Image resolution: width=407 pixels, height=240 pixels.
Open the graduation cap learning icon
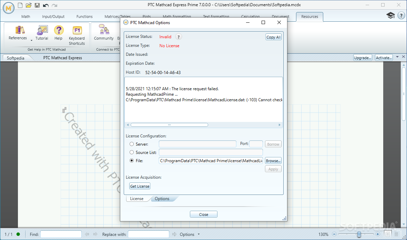click(x=390, y=15)
